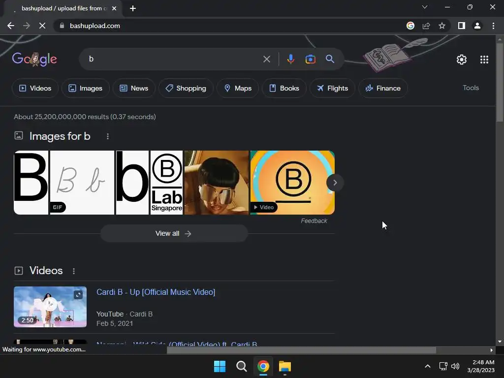504x378 pixels.
Task: Click the Chrome taskbar icon
Action: coord(263,366)
